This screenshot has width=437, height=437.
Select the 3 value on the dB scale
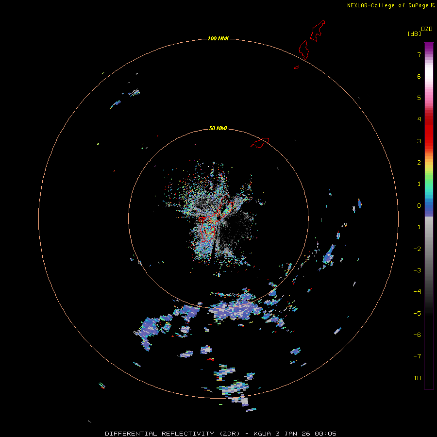click(x=419, y=141)
